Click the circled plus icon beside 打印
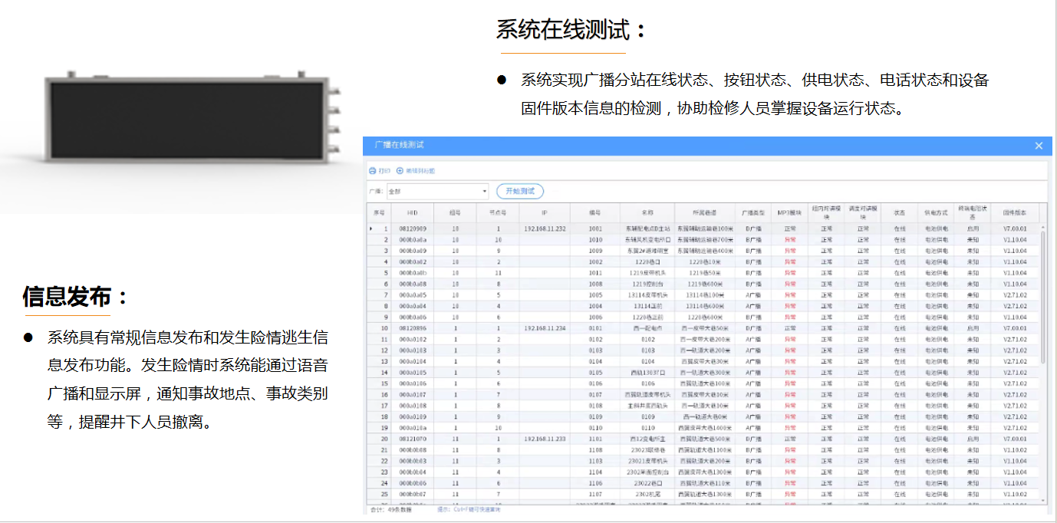This screenshot has width=1057, height=523. tap(400, 170)
